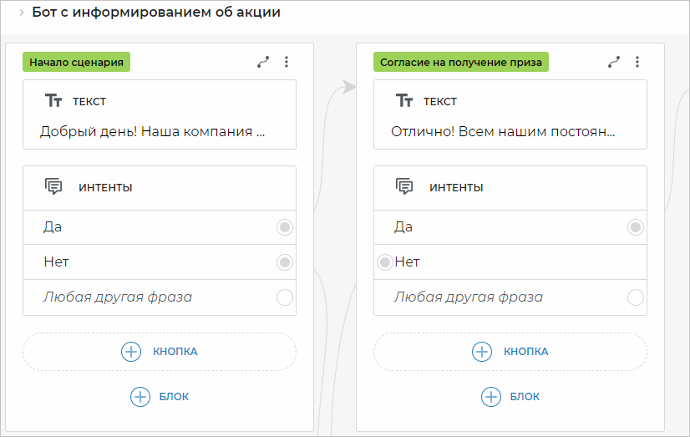
Task: Select connector circle for Да in first block
Action: [x=285, y=227]
